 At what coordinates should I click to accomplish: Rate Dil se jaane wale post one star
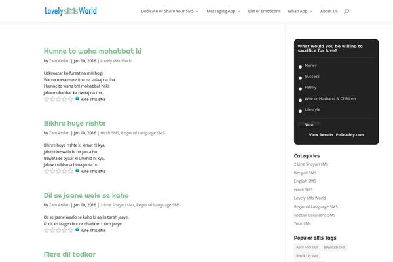(x=47, y=230)
